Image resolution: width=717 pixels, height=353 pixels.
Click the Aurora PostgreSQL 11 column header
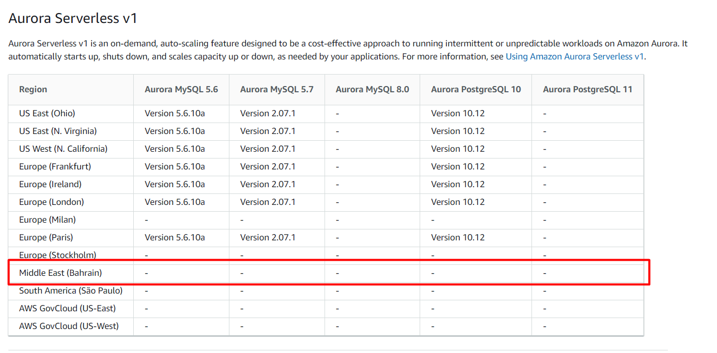click(587, 89)
